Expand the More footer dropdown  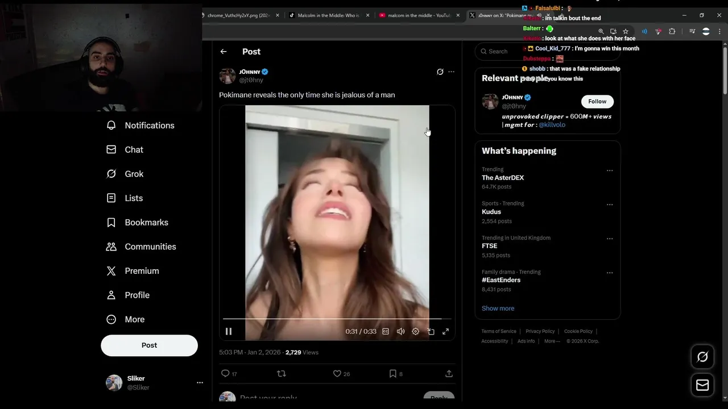coord(552,341)
